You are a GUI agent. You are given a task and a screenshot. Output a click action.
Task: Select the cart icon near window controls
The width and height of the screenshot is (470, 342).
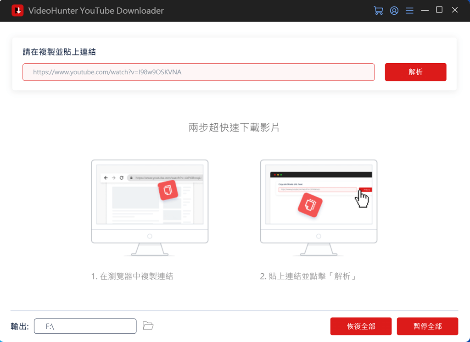point(378,10)
